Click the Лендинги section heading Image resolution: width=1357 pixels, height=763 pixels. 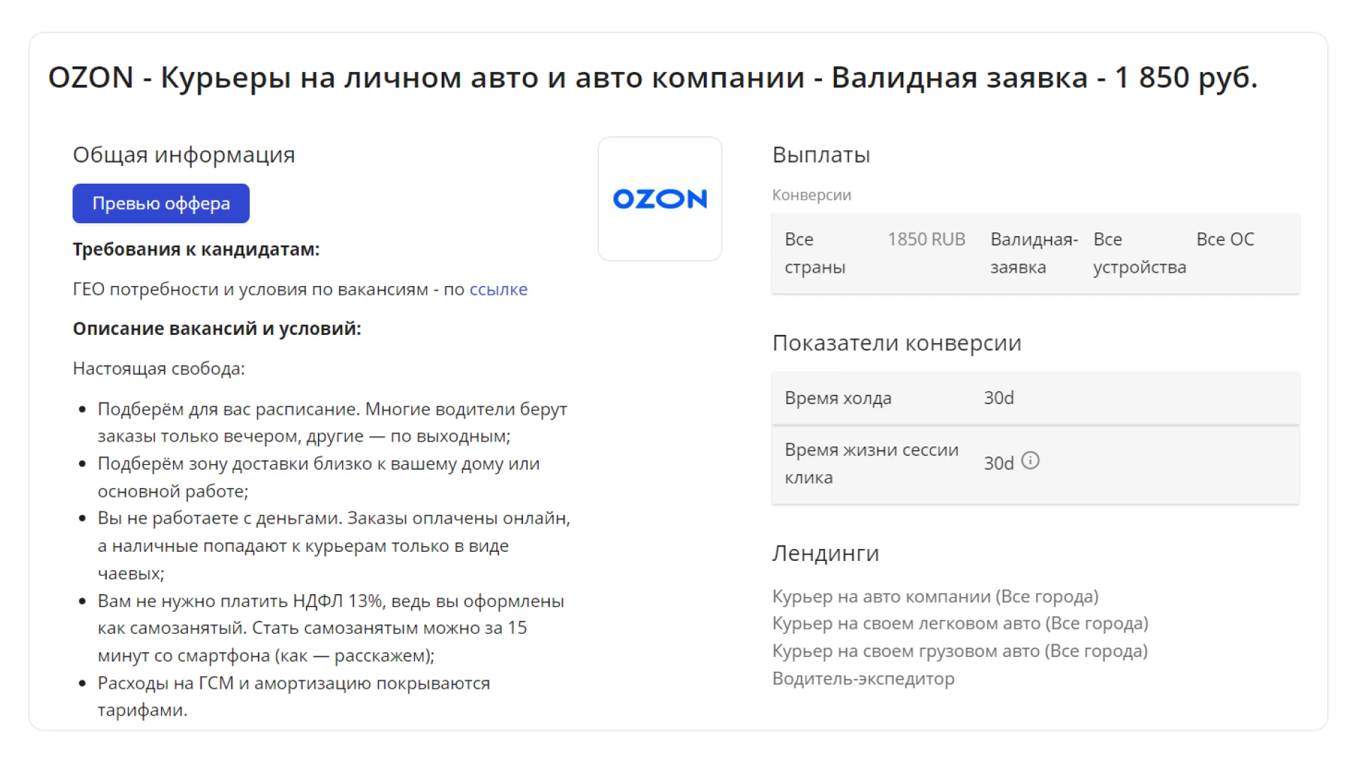coord(825,553)
